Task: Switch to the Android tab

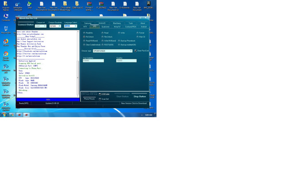Action: pos(144,27)
